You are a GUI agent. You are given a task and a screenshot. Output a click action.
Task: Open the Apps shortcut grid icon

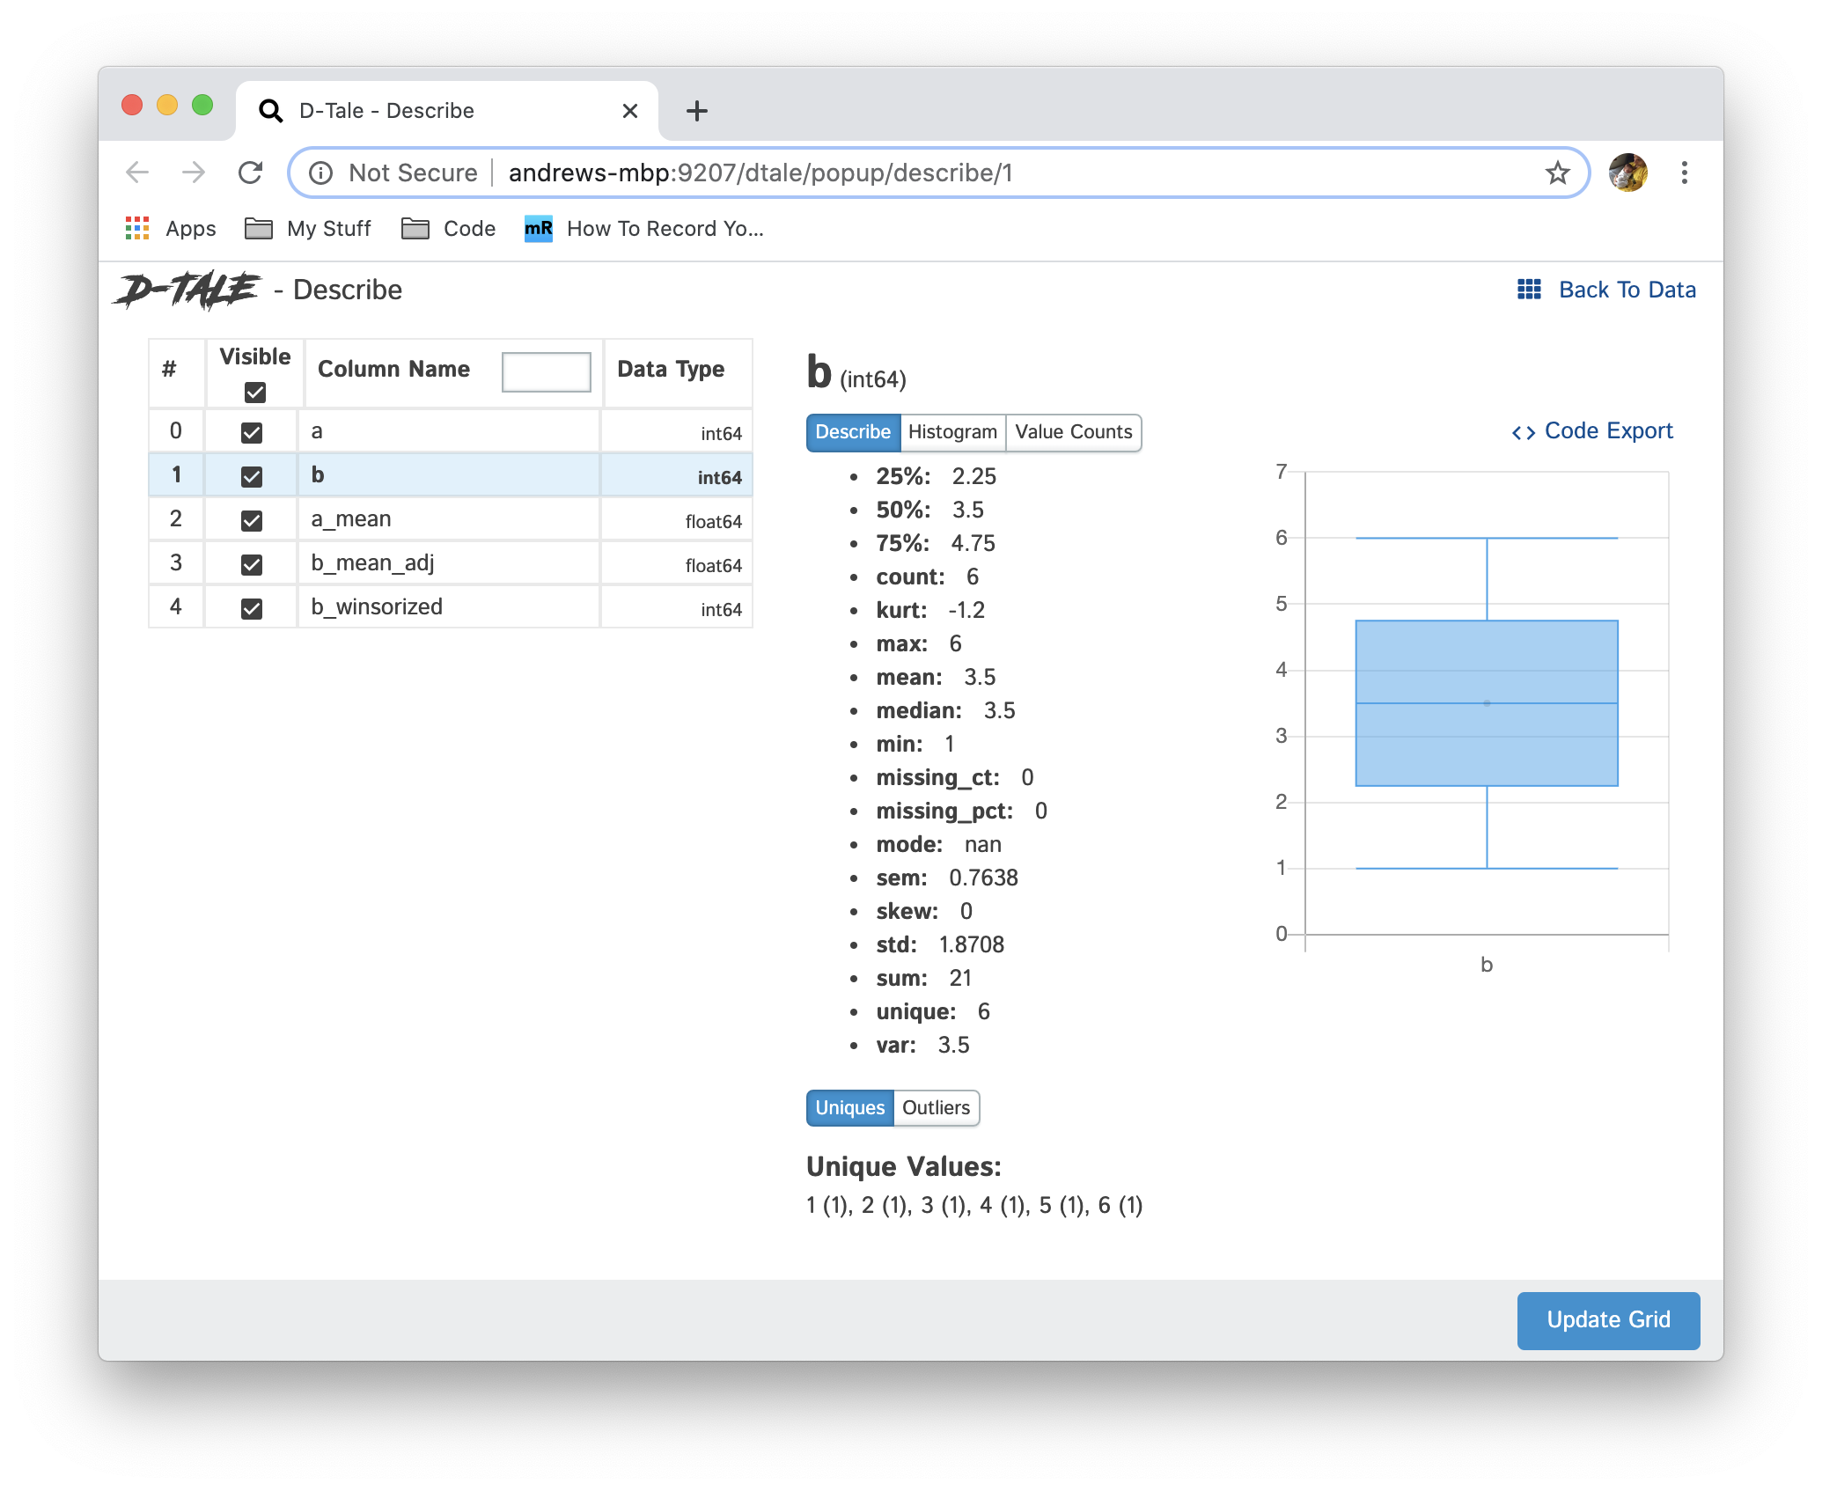(137, 229)
